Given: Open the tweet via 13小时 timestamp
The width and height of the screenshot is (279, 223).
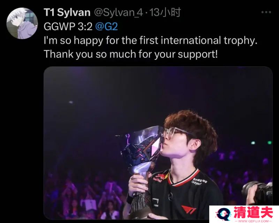Looking at the screenshot, I should (x=165, y=12).
